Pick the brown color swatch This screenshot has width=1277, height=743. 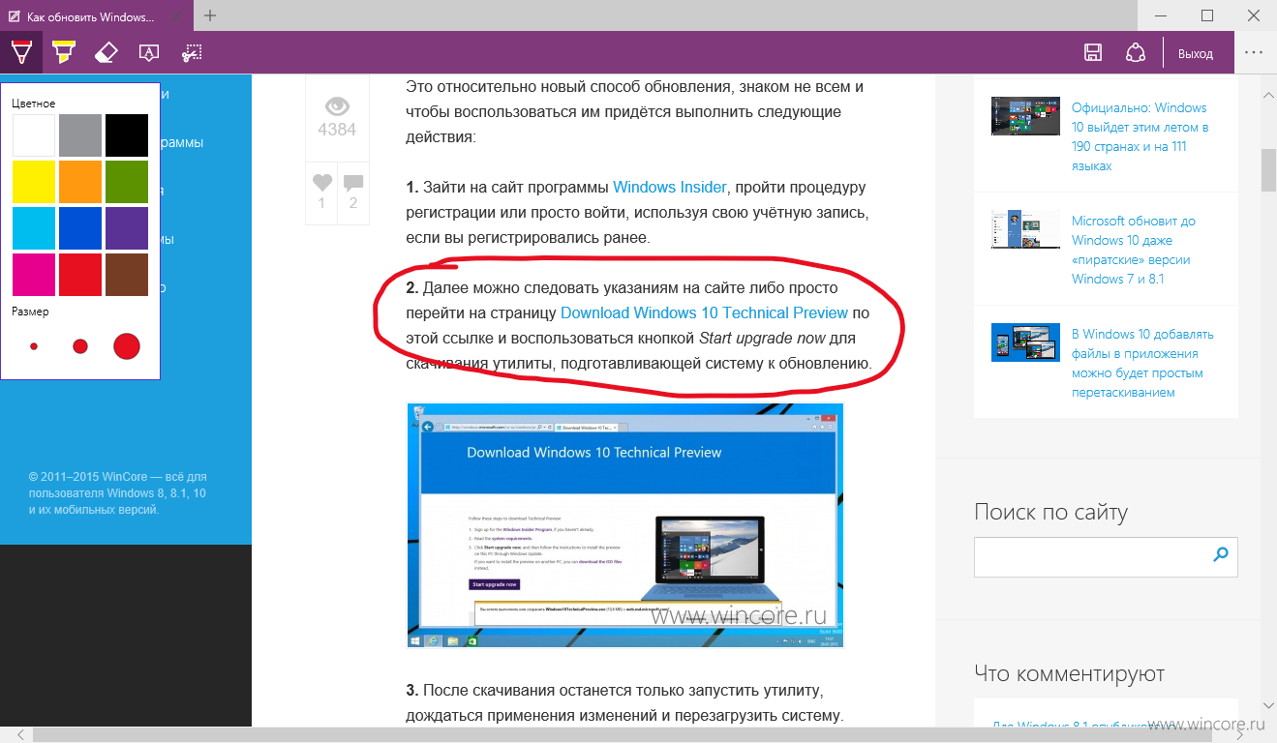point(127,275)
